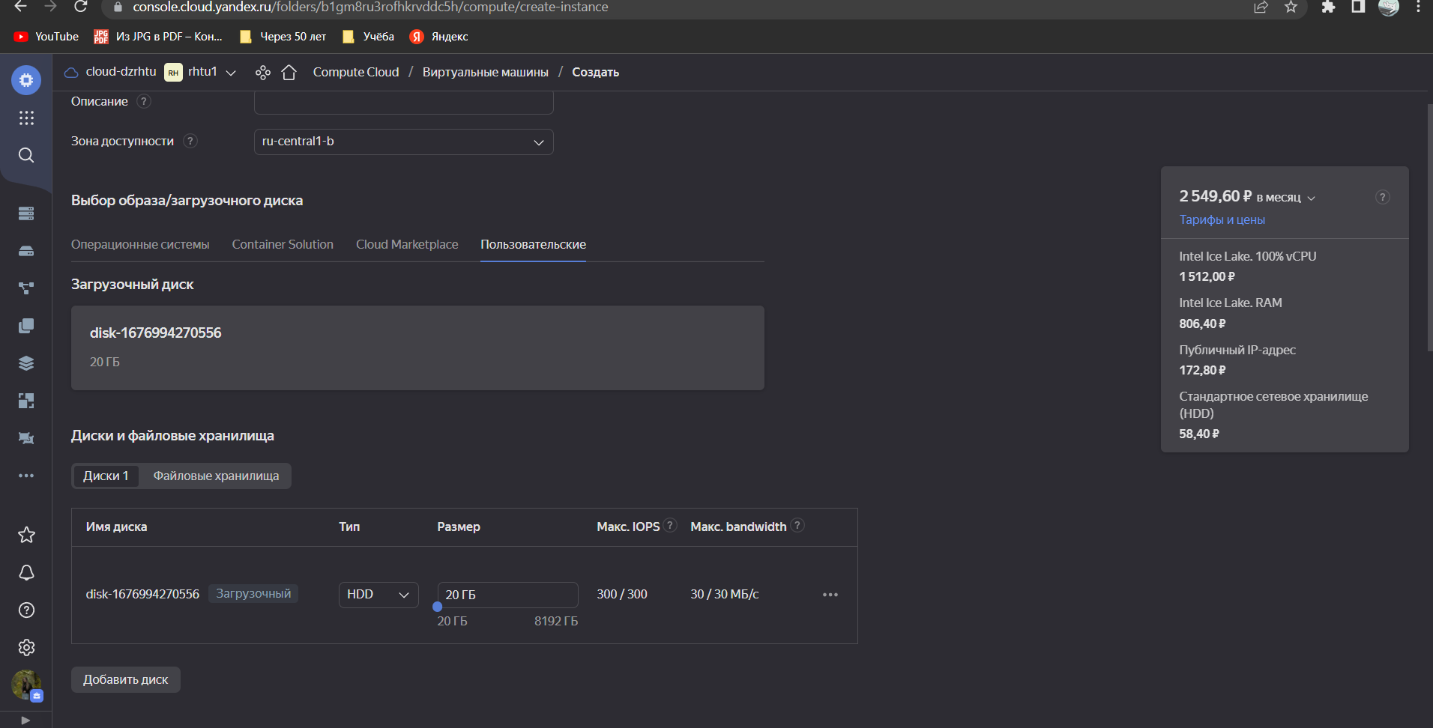Open the HDD disk type dropdown
The width and height of the screenshot is (1433, 728).
(378, 595)
